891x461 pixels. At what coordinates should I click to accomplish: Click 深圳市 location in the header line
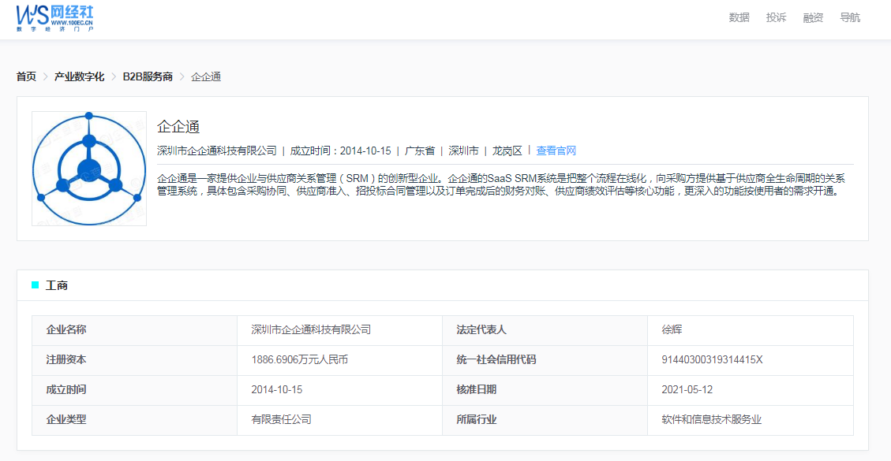(464, 151)
